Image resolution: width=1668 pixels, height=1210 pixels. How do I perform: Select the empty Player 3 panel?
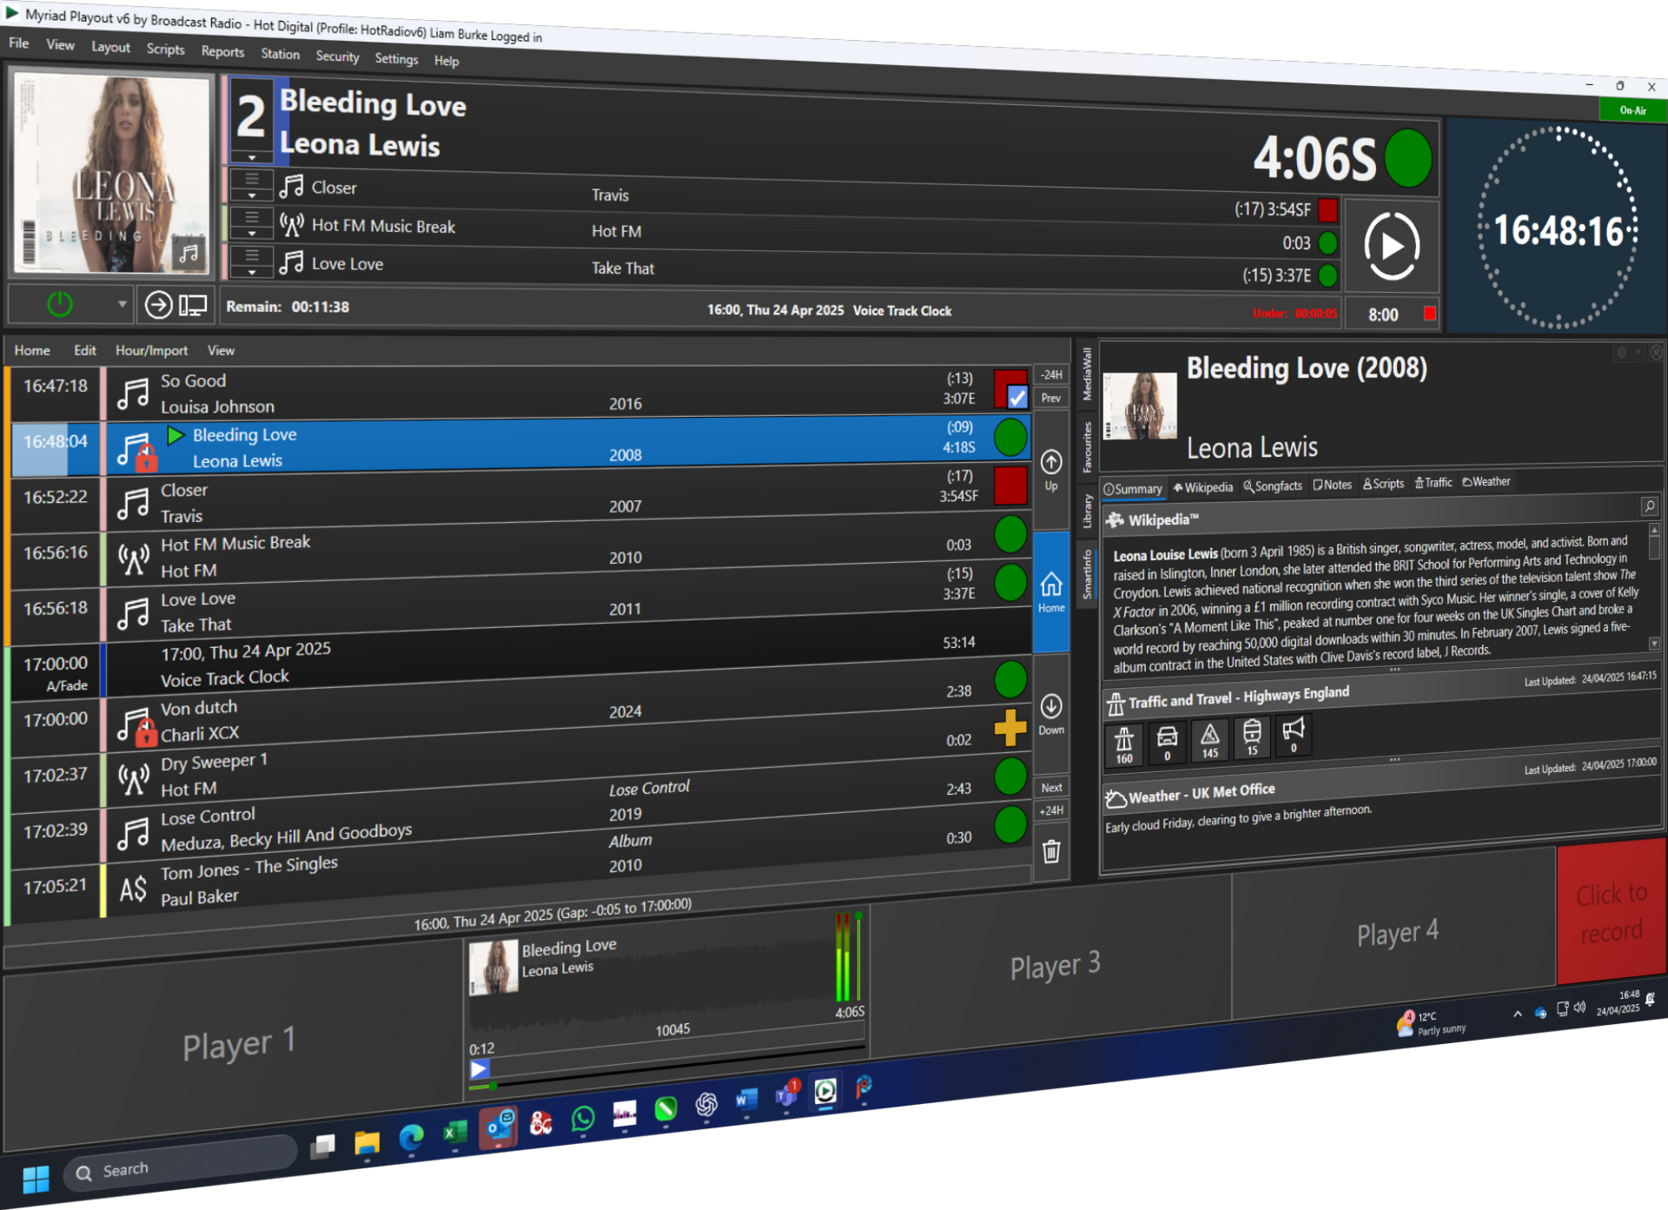point(1051,966)
